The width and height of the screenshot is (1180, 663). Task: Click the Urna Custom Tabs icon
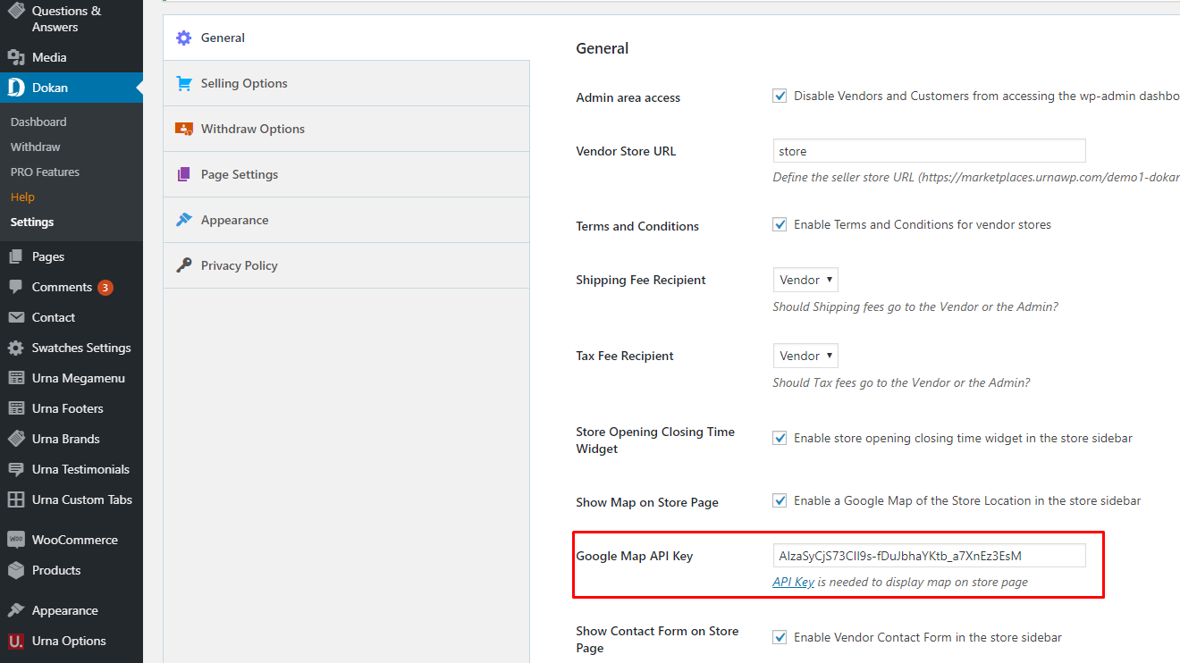(x=16, y=499)
